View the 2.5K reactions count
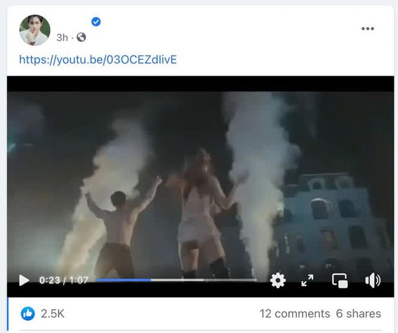This screenshot has height=333, width=398. pos(53,314)
